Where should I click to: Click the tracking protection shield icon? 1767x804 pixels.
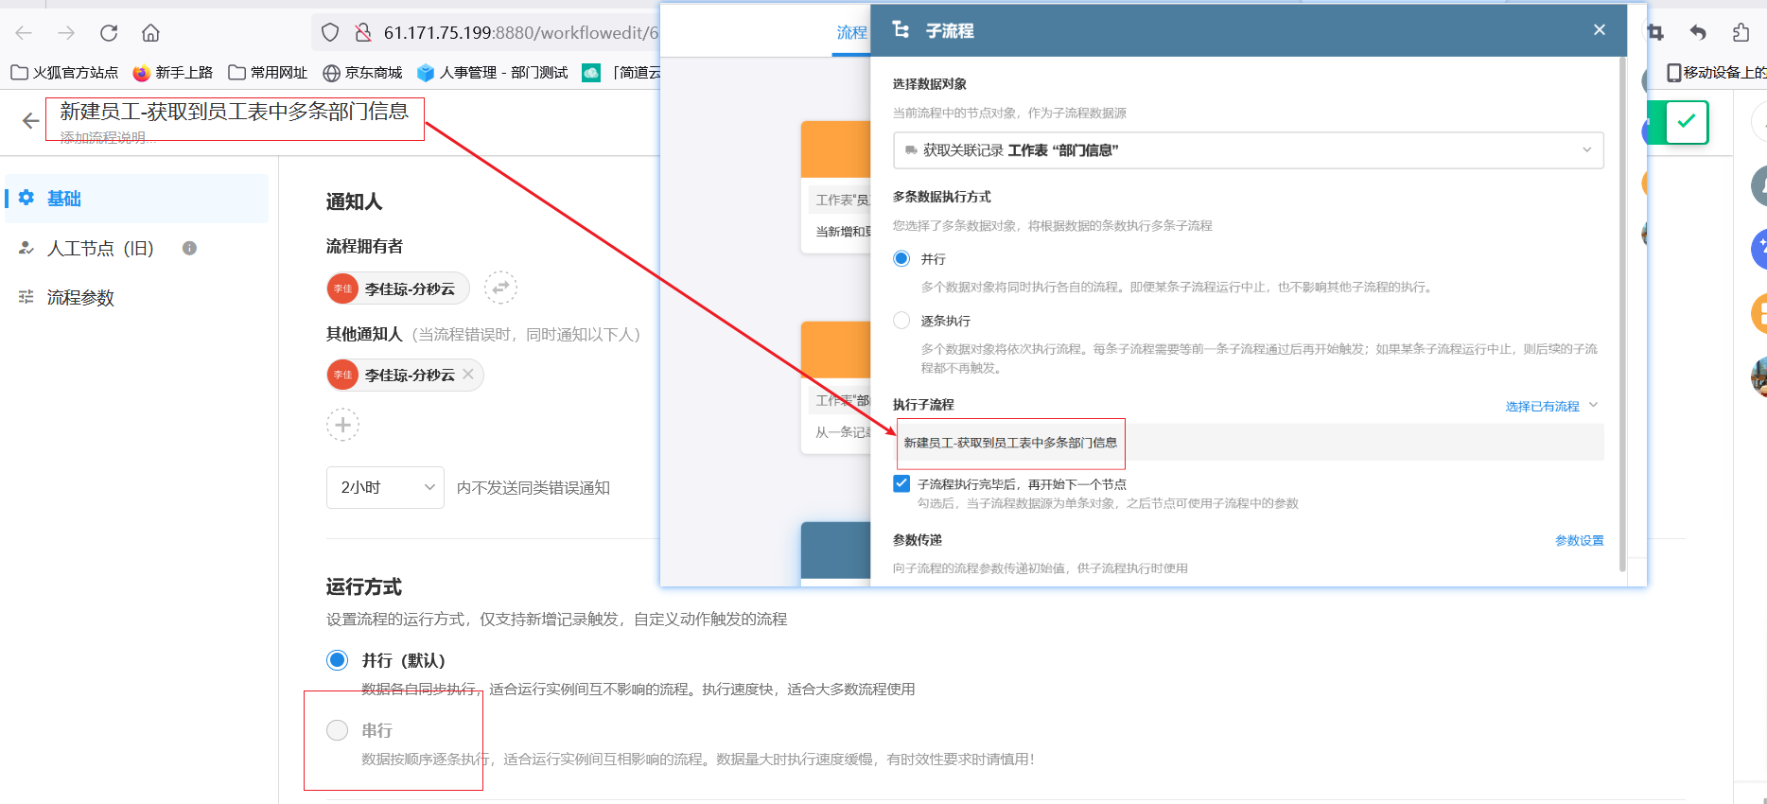click(330, 33)
